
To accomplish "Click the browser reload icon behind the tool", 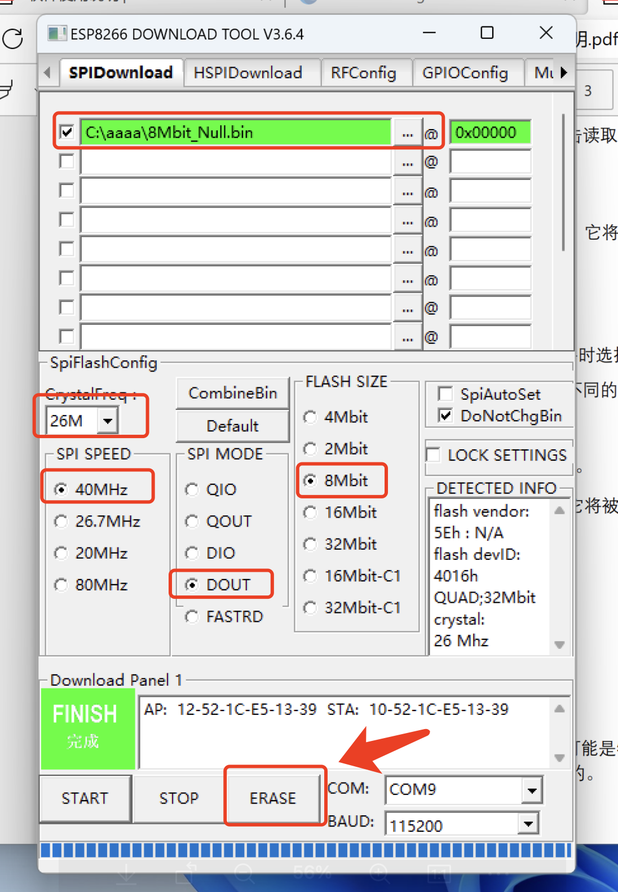I will 13,39.
